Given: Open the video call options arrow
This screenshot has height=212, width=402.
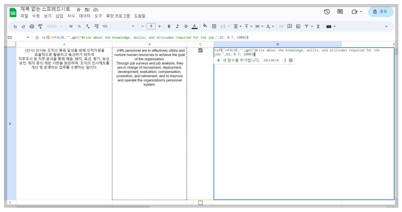Looking at the screenshot, I should [361, 12].
